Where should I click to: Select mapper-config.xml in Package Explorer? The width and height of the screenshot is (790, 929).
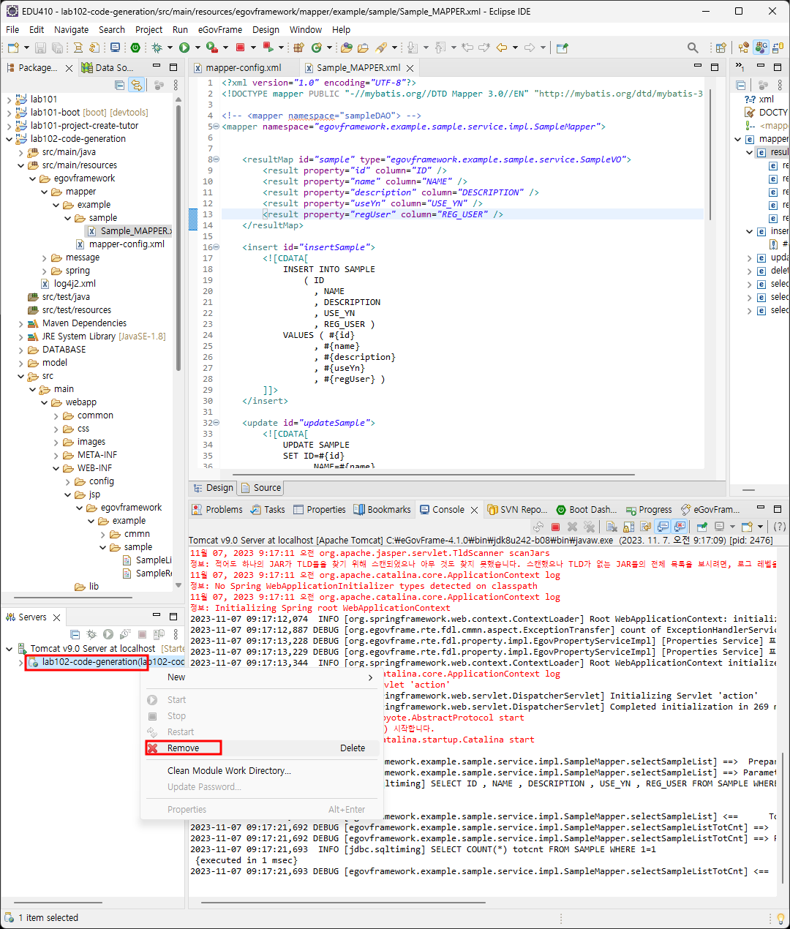pos(120,244)
